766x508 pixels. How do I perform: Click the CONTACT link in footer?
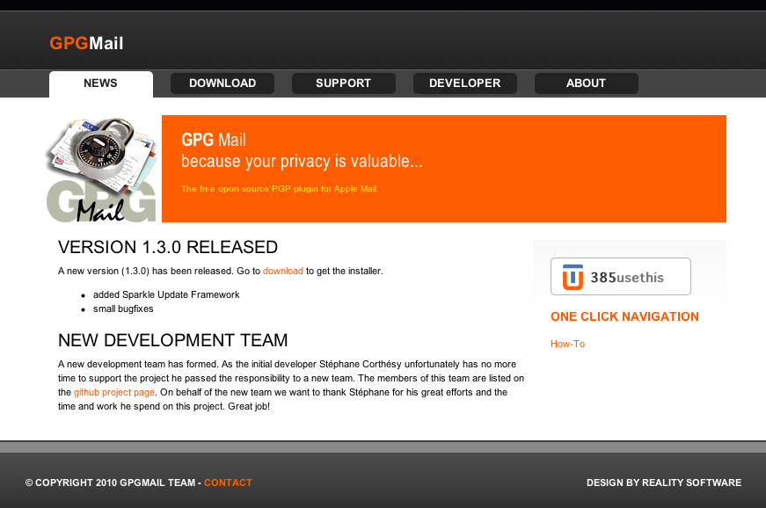pos(228,483)
